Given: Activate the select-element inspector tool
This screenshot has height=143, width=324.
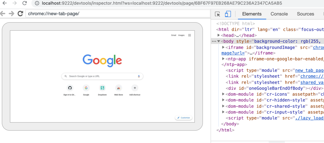Looking at the screenshot, I should click(x=218, y=14).
